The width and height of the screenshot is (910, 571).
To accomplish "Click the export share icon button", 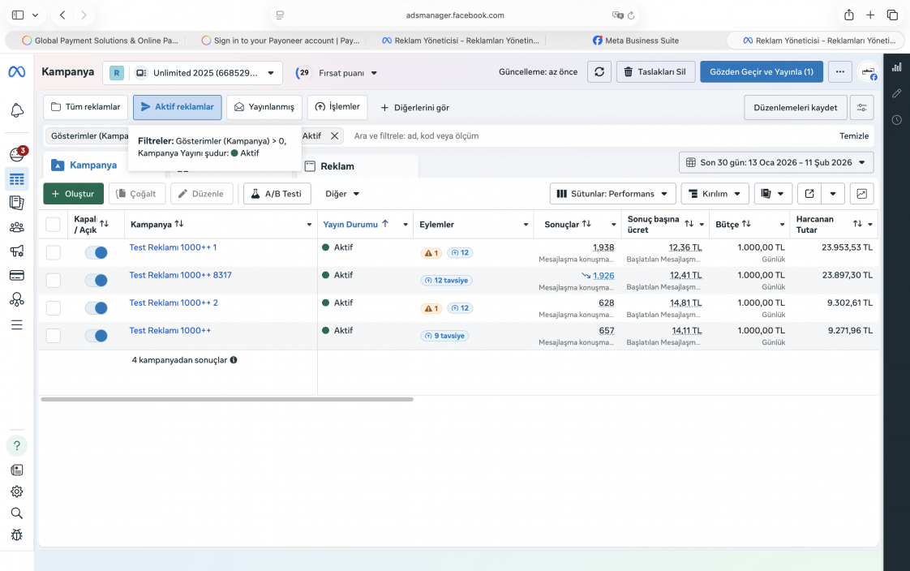I will (x=809, y=194).
